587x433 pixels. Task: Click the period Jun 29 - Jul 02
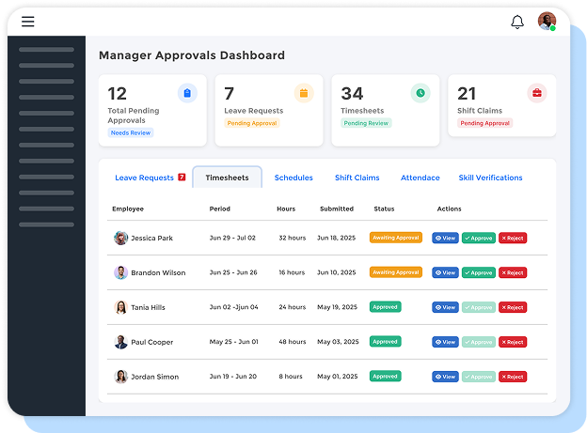pyautogui.click(x=232, y=238)
